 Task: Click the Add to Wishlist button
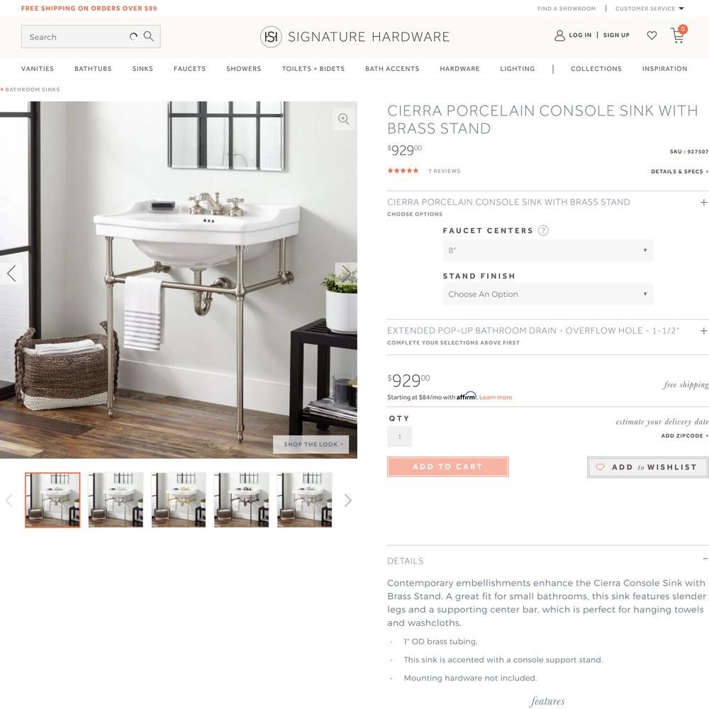[647, 467]
